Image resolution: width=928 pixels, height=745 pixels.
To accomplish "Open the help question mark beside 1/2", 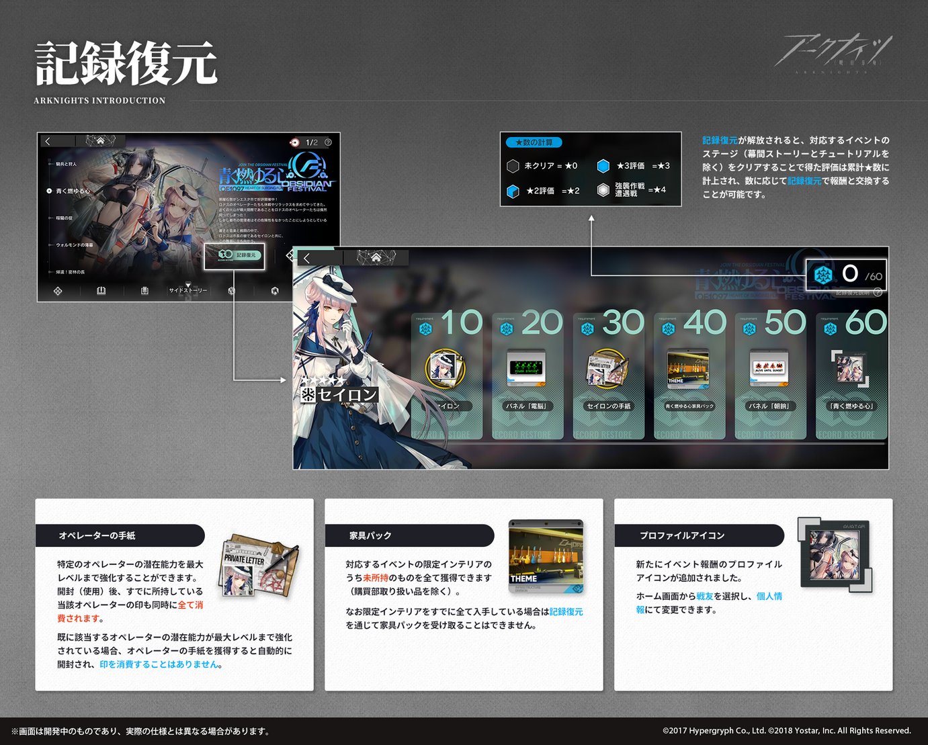I will (328, 142).
